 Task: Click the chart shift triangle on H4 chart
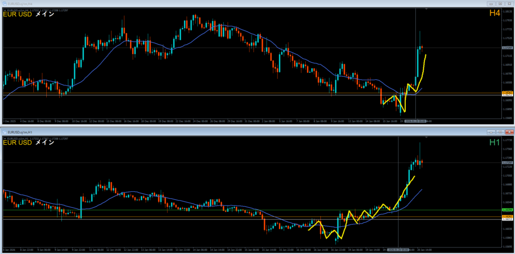426,9
